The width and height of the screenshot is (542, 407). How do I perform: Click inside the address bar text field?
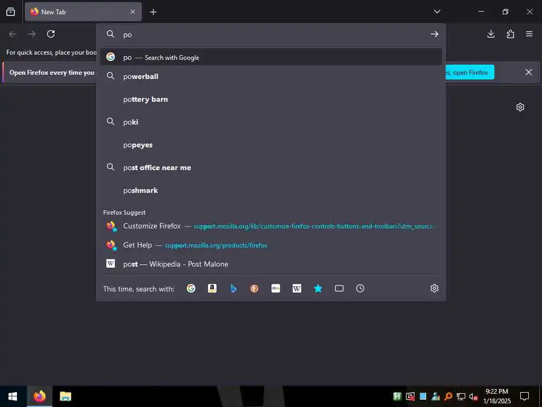coord(273,34)
